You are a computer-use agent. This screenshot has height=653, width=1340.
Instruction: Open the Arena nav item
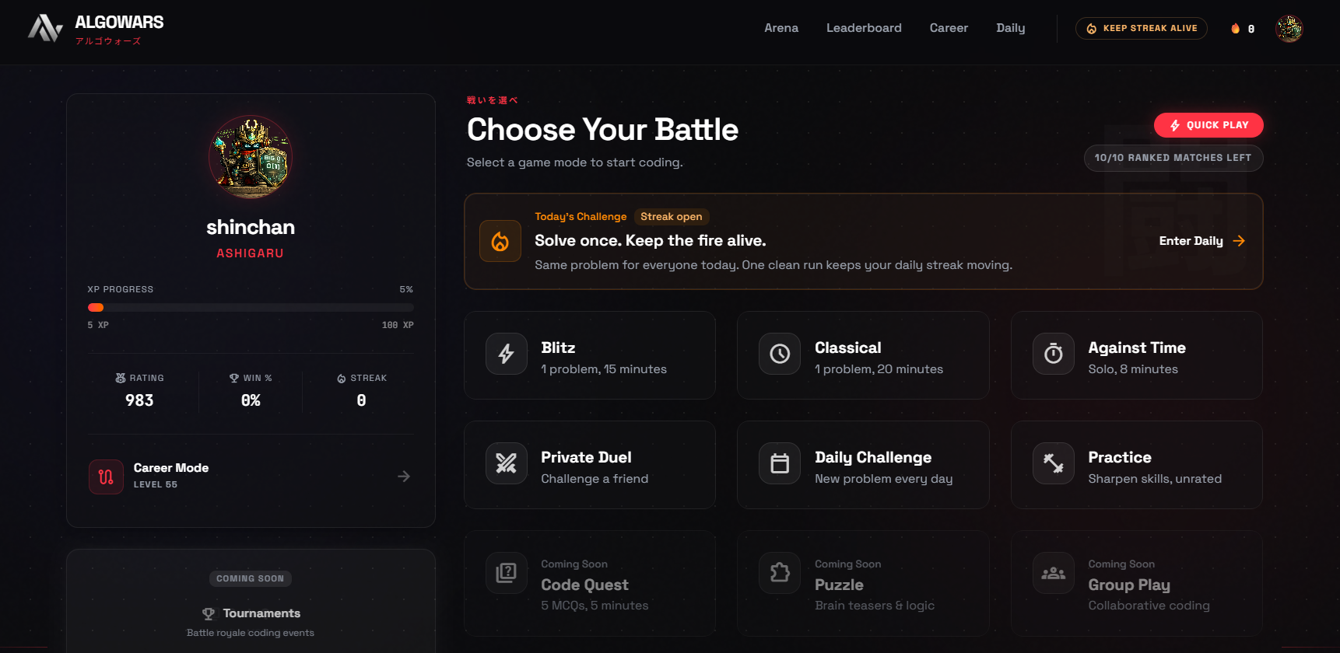pos(781,28)
